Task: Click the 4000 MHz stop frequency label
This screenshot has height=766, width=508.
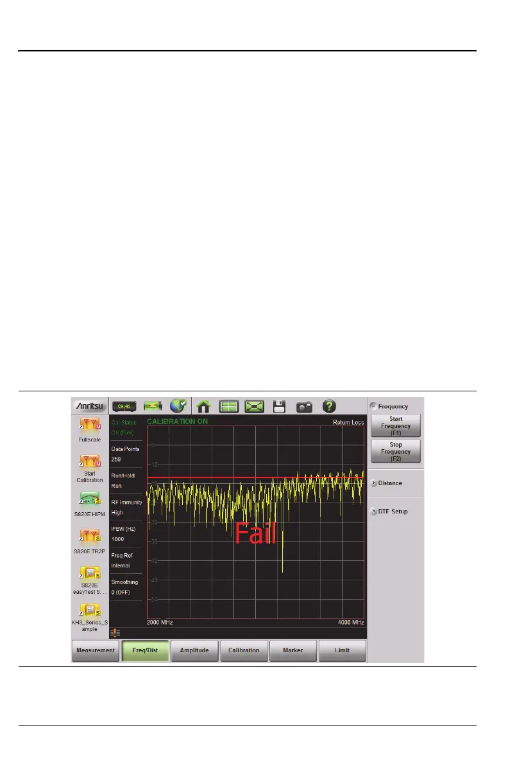Action: tap(351, 623)
